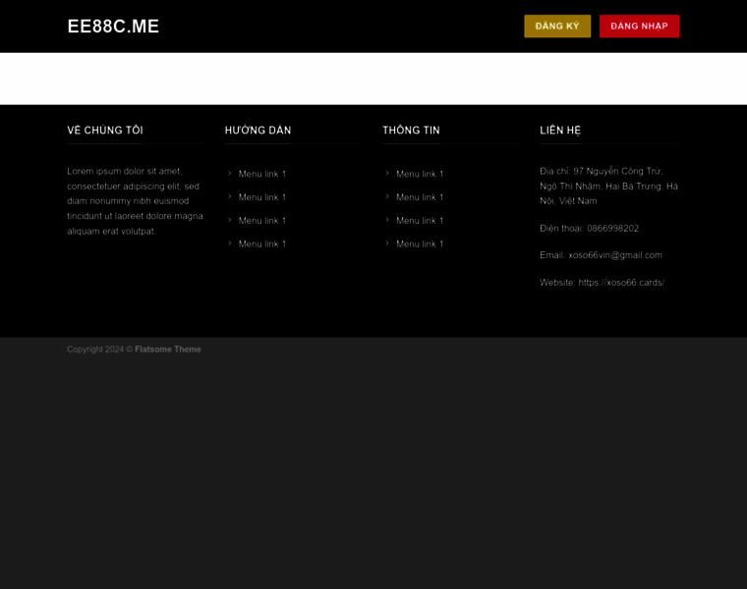
Task: Click the chevron icon beside second Thông tin link
Action: tap(388, 197)
